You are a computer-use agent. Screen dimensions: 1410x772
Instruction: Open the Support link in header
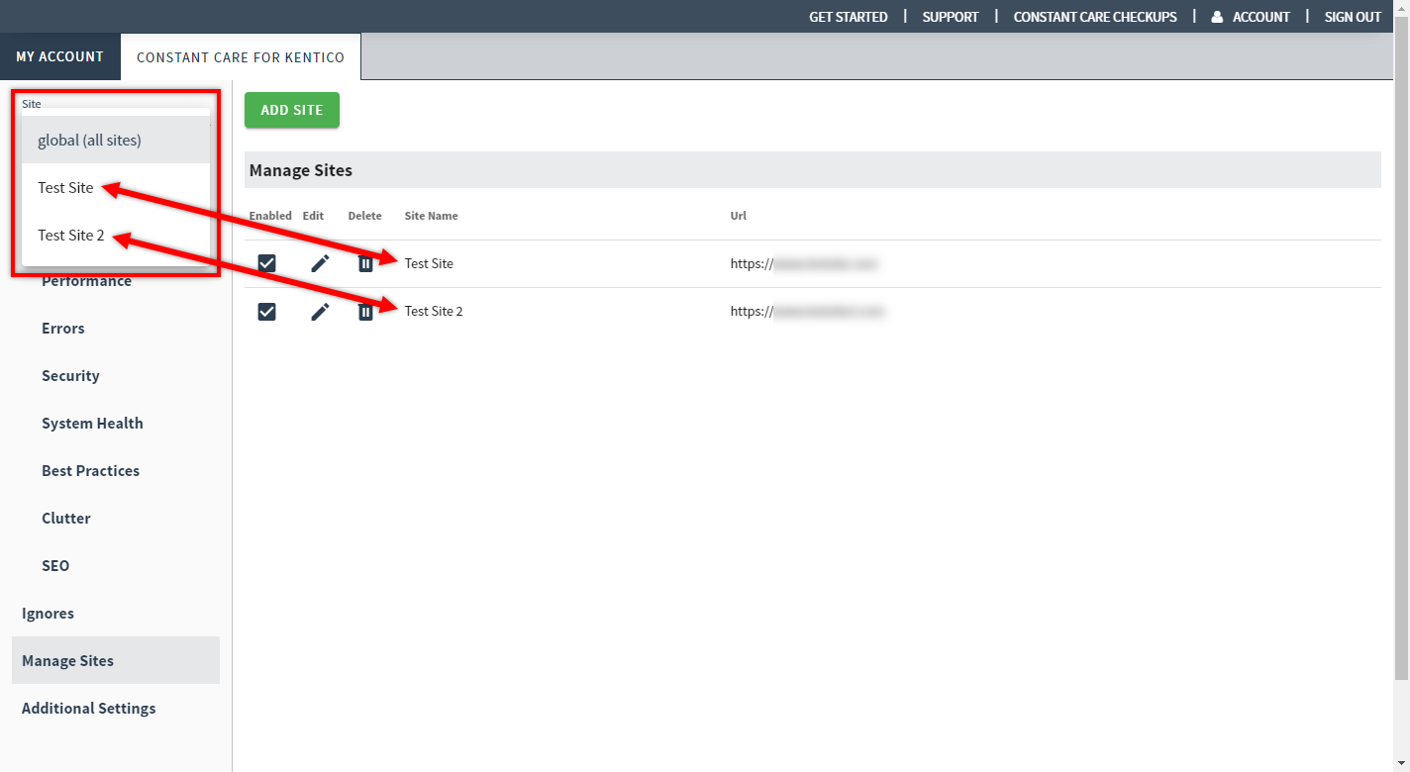950,17
